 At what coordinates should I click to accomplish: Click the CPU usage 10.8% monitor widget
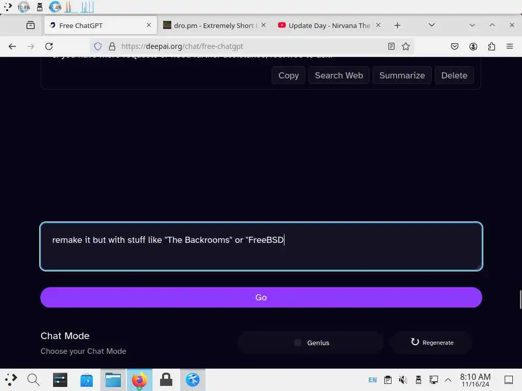(23, 7)
